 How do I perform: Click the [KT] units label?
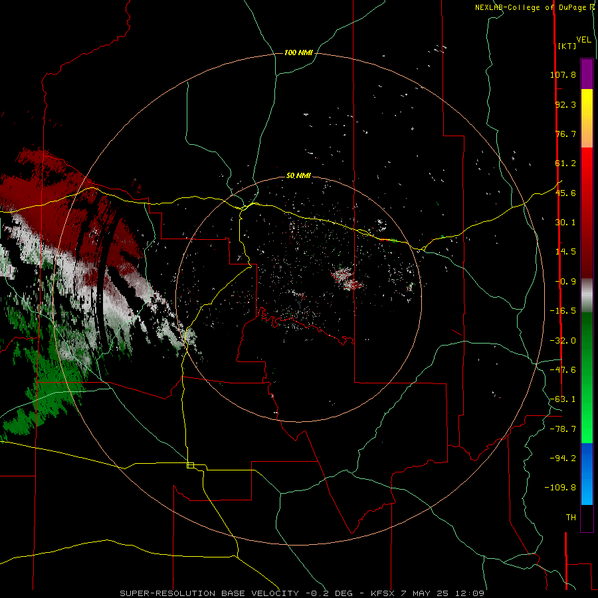click(x=567, y=46)
